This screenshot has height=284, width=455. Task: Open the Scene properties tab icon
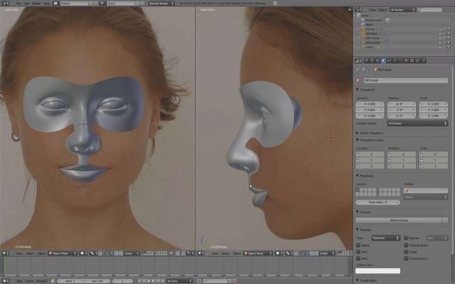pos(372,61)
